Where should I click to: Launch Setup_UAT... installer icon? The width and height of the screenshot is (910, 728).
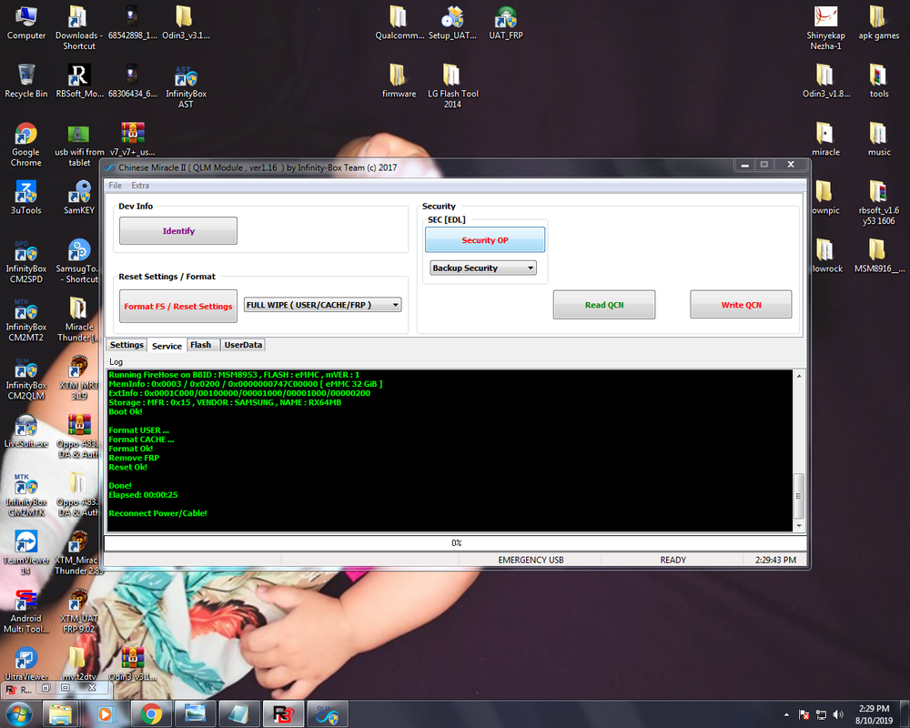452,24
